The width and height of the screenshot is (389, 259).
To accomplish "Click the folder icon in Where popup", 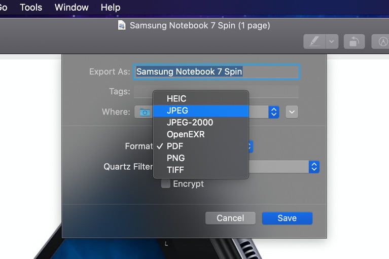I will (x=145, y=112).
